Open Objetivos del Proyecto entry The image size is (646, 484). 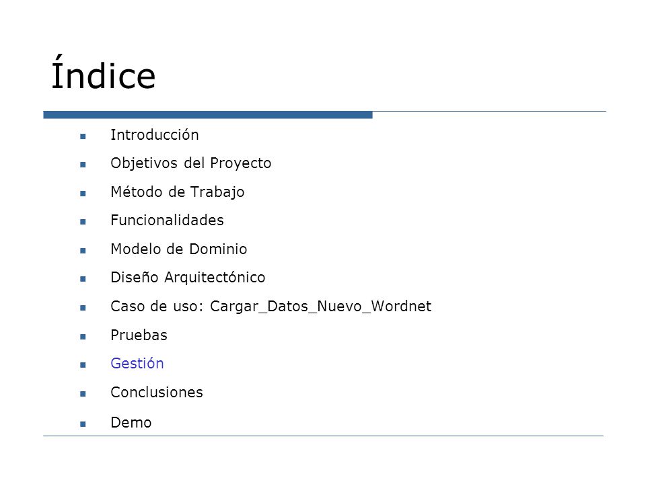coord(190,163)
